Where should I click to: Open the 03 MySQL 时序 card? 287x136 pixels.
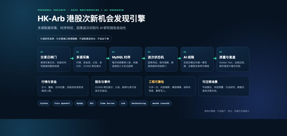126,59
